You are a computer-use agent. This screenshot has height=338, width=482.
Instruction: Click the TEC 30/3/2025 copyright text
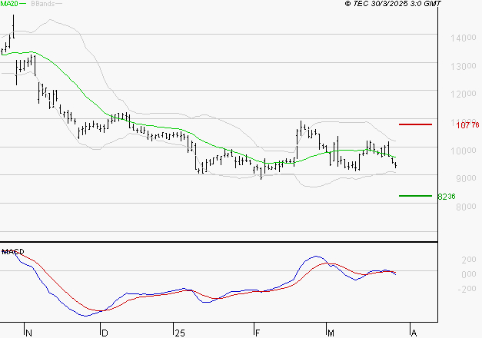pyautogui.click(x=393, y=4)
